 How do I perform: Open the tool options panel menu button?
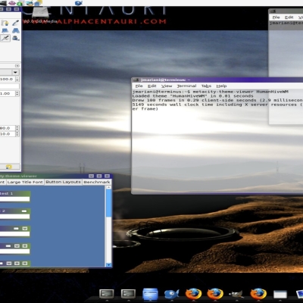(17, 66)
